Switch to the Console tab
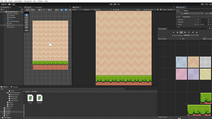The width and height of the screenshot is (212, 119). tap(15, 87)
